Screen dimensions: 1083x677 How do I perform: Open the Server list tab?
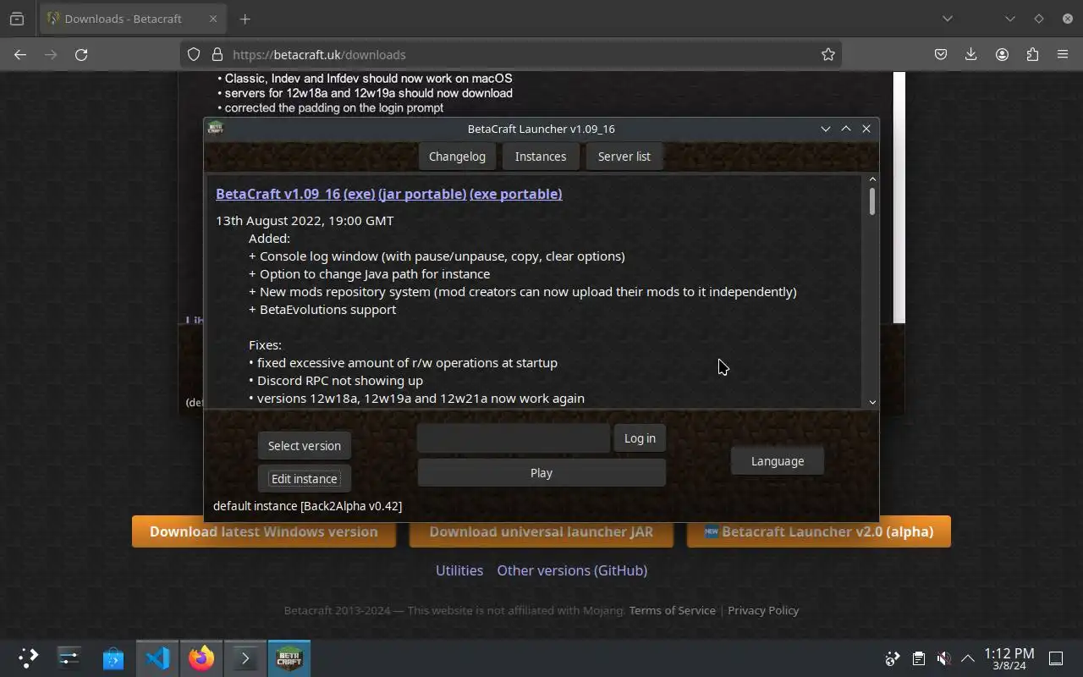(x=624, y=157)
